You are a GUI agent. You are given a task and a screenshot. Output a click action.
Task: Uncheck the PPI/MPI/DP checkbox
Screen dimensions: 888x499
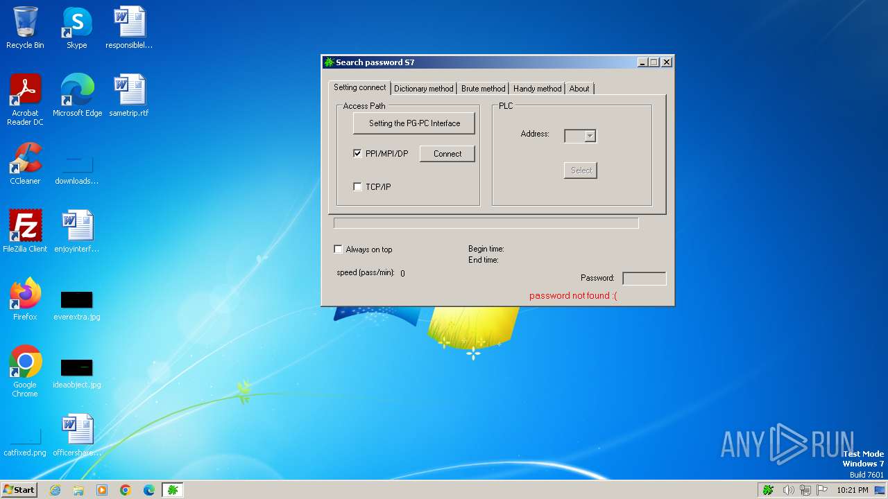click(x=358, y=153)
